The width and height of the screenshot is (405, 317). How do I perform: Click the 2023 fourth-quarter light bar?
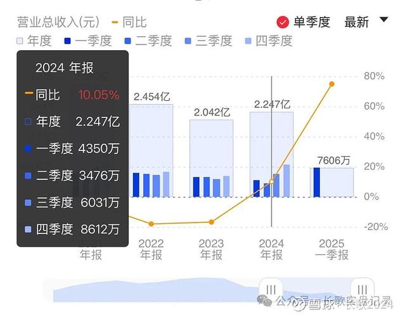click(x=226, y=186)
